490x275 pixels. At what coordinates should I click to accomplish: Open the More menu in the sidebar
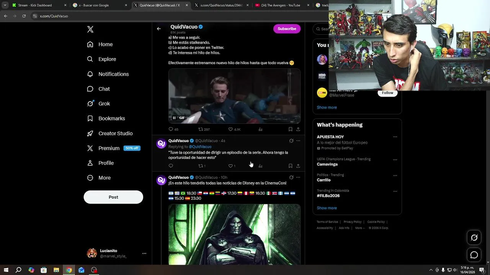[99, 178]
